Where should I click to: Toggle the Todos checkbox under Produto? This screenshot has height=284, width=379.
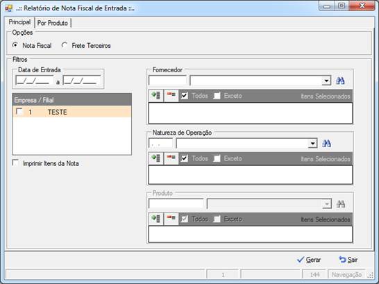pyautogui.click(x=185, y=219)
